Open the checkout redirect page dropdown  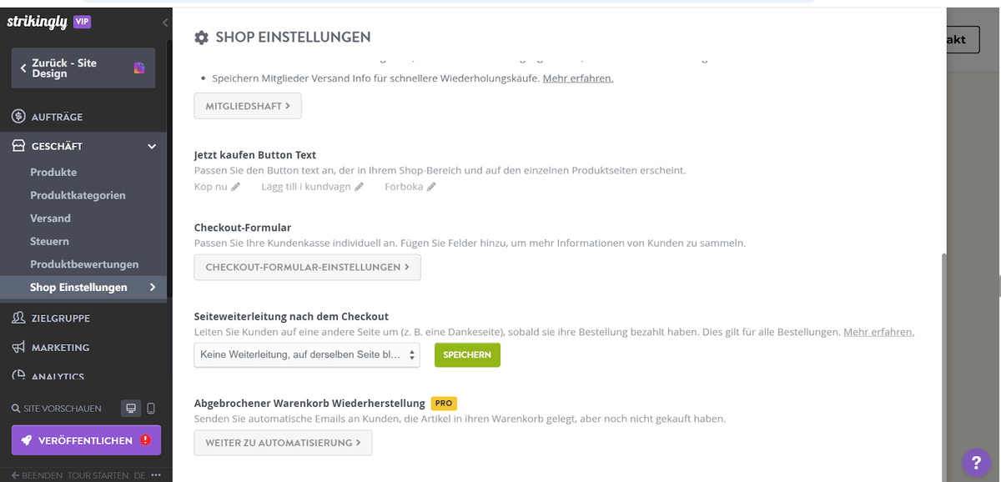click(307, 354)
